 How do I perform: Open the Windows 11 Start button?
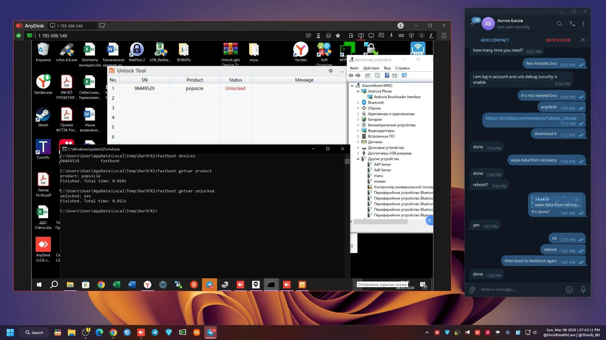click(10, 332)
